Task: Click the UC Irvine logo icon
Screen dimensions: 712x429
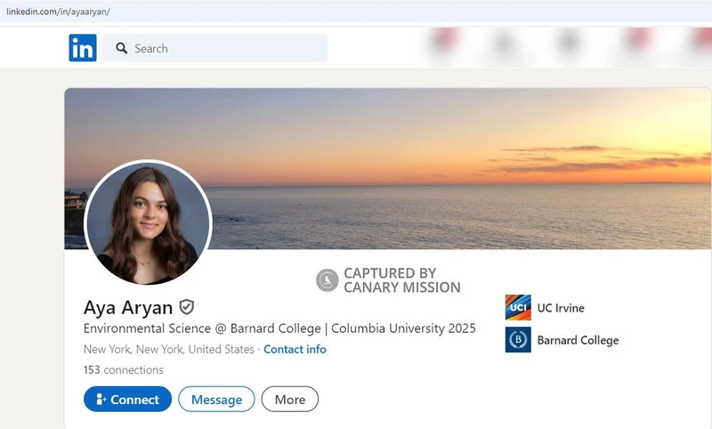Action: coord(518,307)
